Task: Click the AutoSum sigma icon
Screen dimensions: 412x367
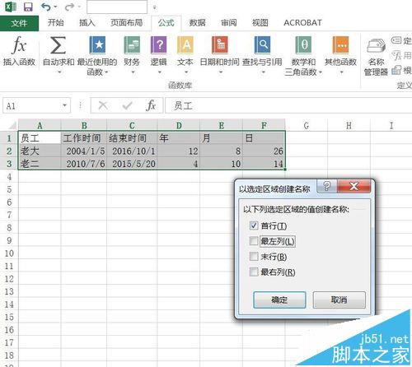Action: [58, 45]
